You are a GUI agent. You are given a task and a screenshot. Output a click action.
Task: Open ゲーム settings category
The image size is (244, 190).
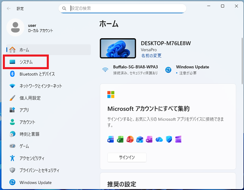(x=48, y=146)
